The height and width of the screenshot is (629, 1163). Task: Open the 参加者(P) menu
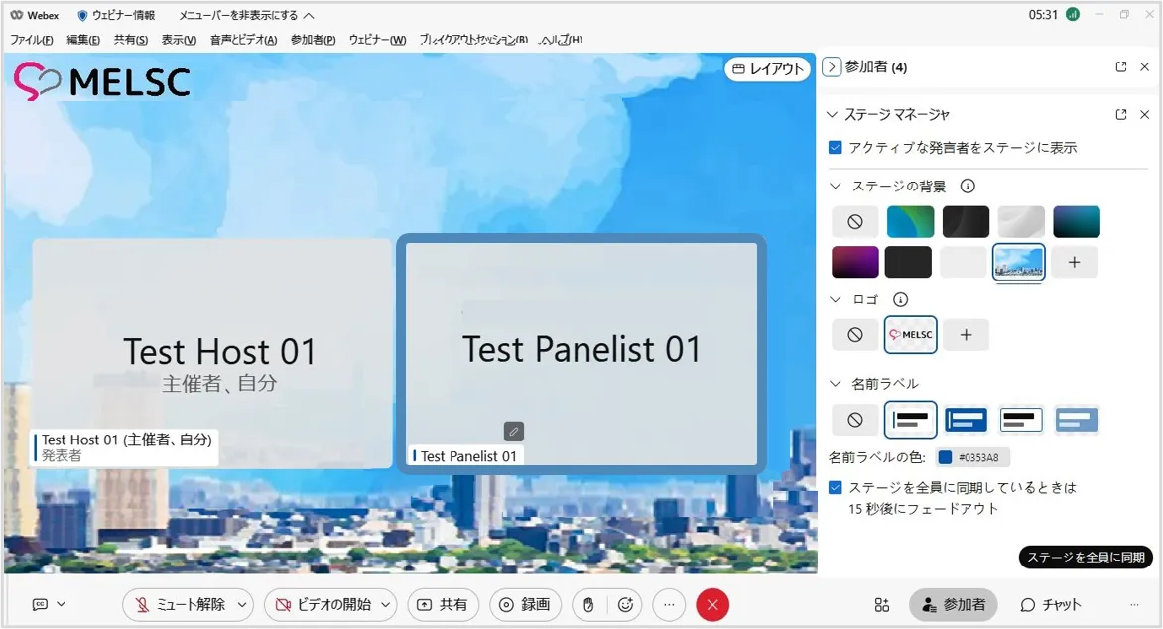(x=313, y=40)
